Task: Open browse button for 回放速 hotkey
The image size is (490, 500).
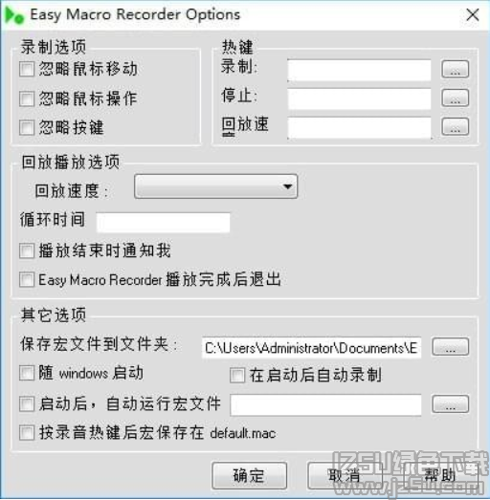Action: 456,126
